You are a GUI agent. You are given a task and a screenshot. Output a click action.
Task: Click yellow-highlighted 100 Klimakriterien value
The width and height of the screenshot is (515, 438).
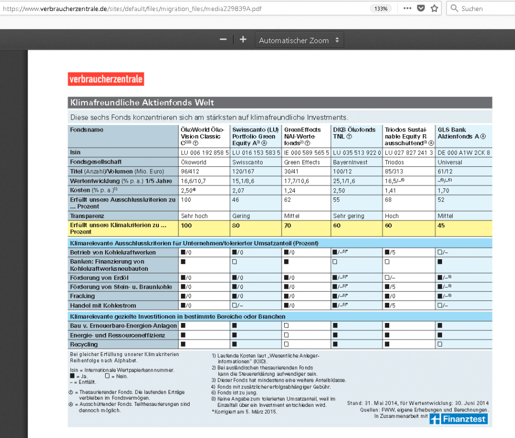point(187,225)
